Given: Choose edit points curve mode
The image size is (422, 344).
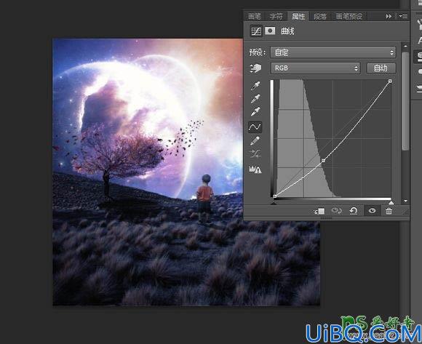Looking at the screenshot, I should tap(255, 127).
